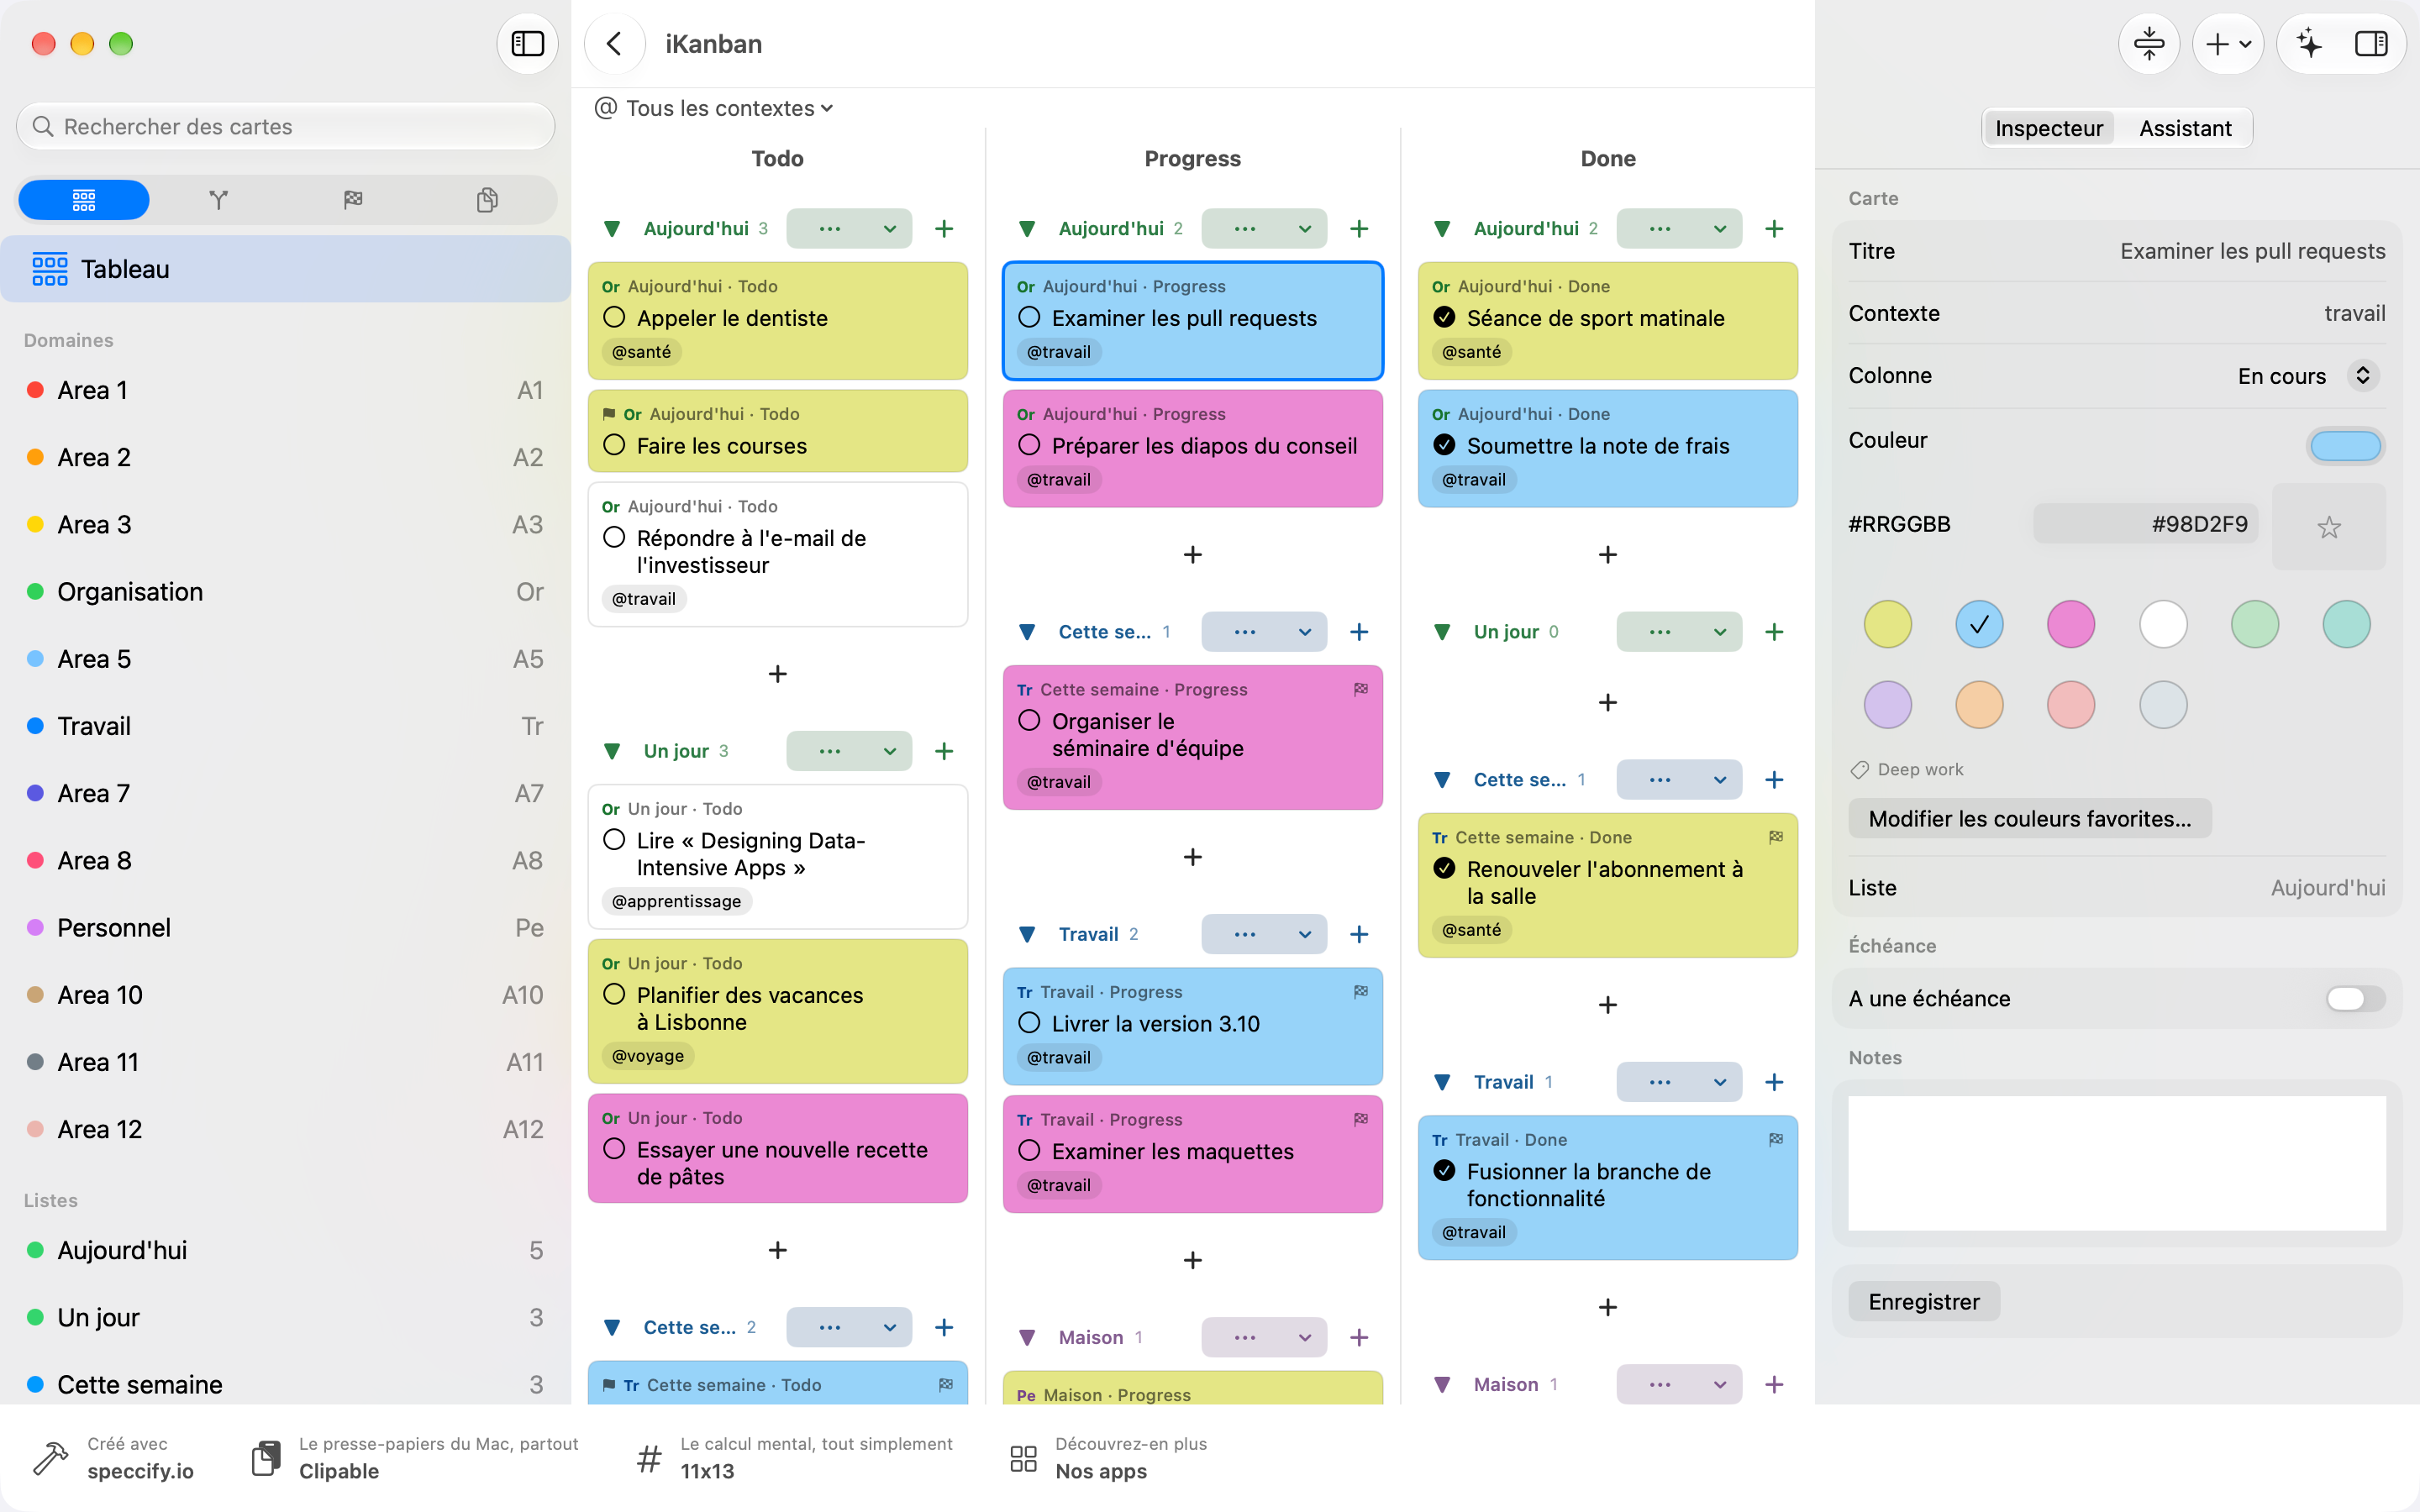Add card via plus in Done Aujourd'hui header
Image resolution: width=2420 pixels, height=1512 pixels.
[1773, 229]
